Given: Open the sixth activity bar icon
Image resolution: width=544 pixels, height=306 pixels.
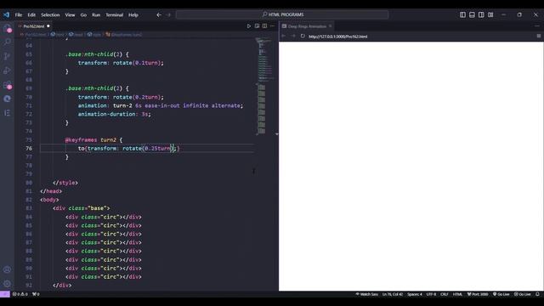Looking at the screenshot, I should tap(7, 99).
